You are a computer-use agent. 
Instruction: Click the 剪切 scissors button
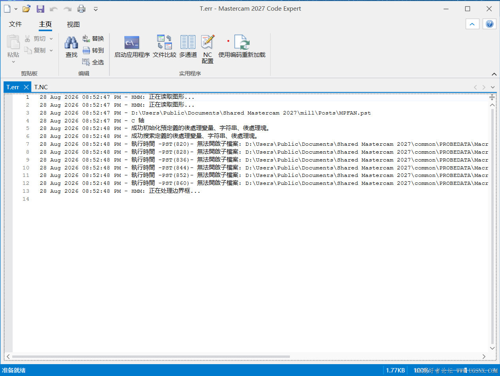(35, 38)
